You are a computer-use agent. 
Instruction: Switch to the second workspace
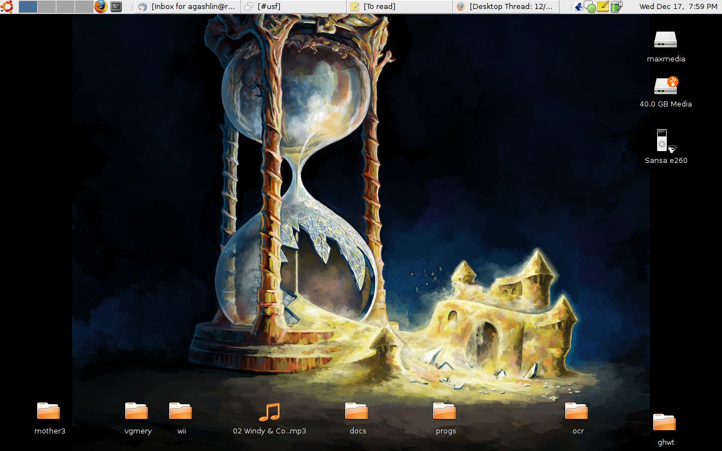[47, 7]
